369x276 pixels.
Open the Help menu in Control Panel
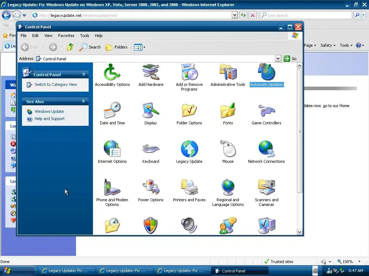pos(99,36)
